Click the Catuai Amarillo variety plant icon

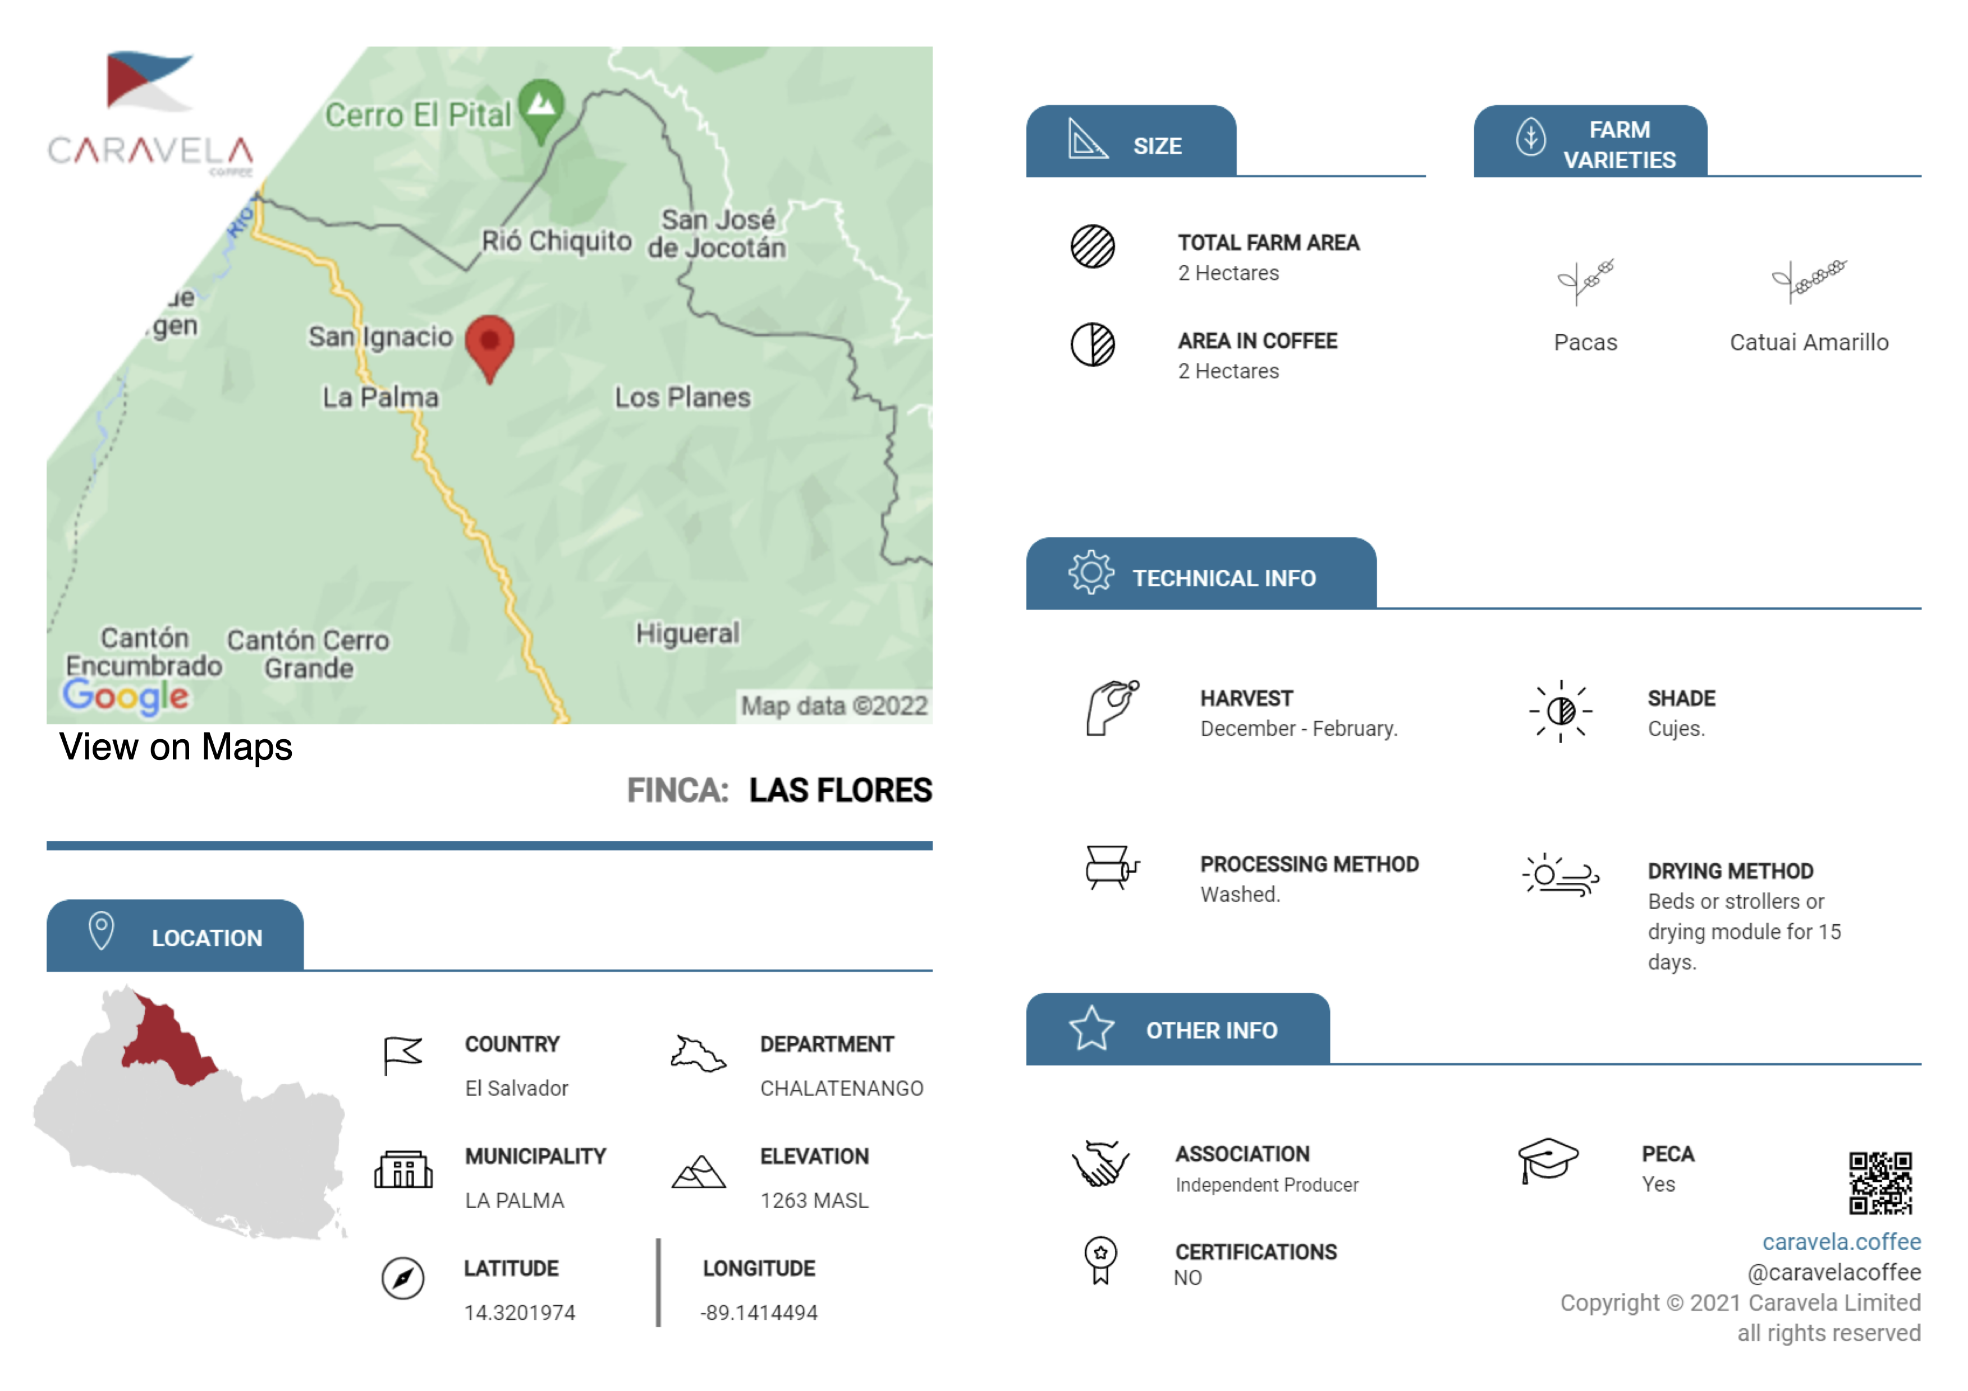tap(1808, 279)
